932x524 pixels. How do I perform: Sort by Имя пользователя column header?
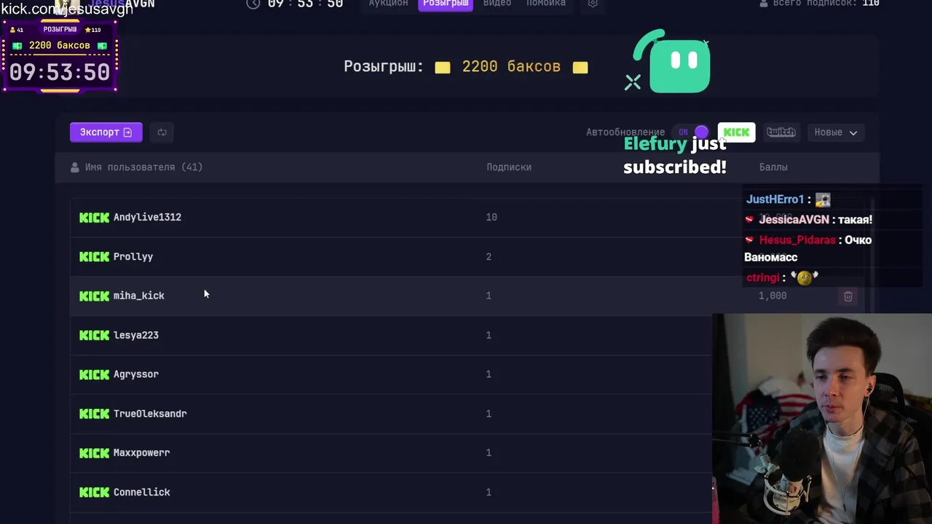137,167
